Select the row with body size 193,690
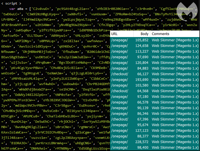200x151 pixels. pyautogui.click(x=155, y=80)
